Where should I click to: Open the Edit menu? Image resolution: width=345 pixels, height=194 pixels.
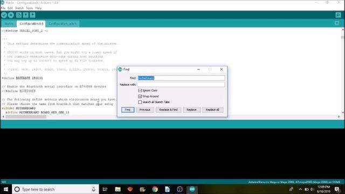[x=10, y=8]
